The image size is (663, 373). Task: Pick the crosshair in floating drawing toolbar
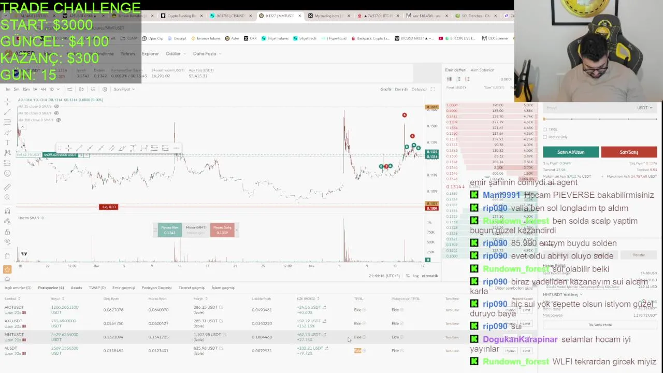click(68, 148)
